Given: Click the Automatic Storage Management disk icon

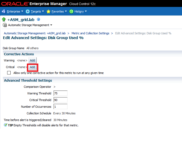Looking at the screenshot, I should (5, 25).
